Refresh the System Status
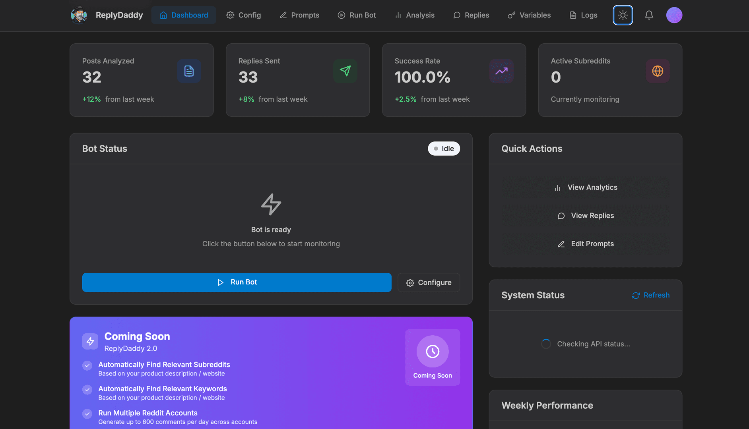The image size is (749, 429). point(650,295)
